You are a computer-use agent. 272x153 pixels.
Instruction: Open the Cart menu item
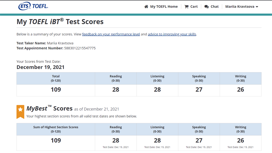click(191, 7)
